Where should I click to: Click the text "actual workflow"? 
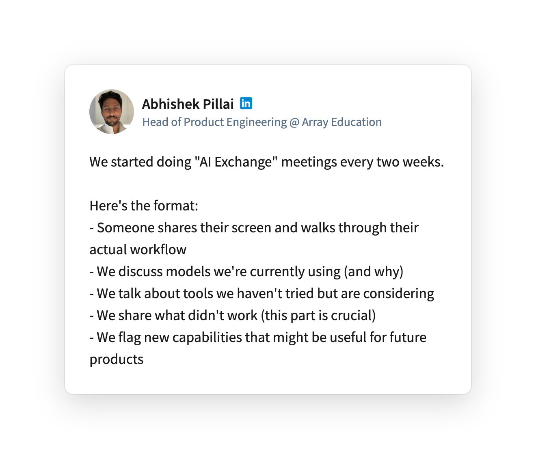(x=138, y=249)
